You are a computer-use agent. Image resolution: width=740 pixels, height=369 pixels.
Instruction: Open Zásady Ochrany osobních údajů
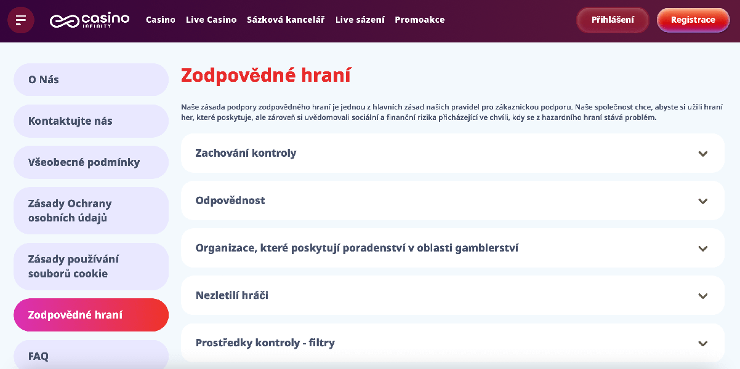91,211
